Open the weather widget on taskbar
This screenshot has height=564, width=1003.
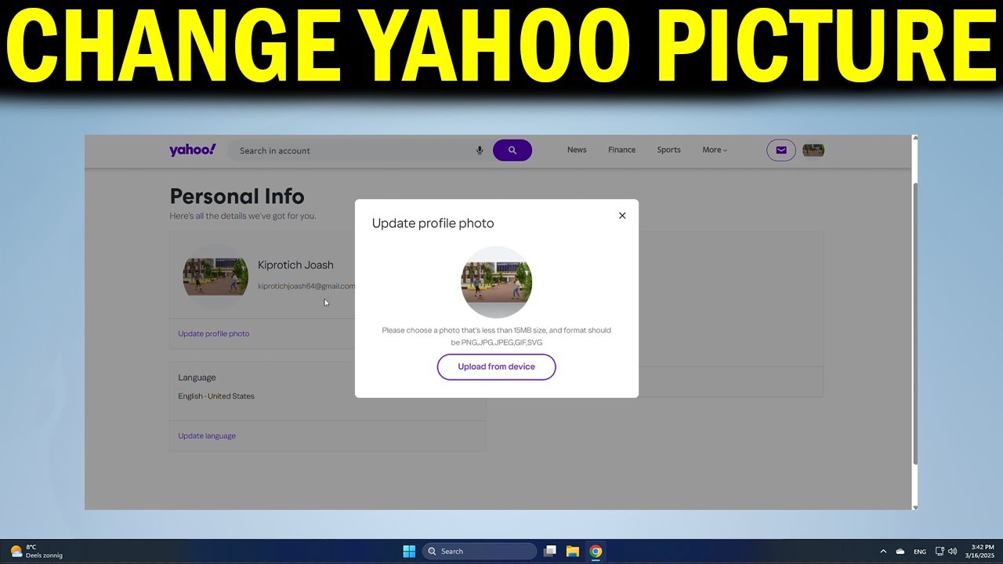coord(36,551)
